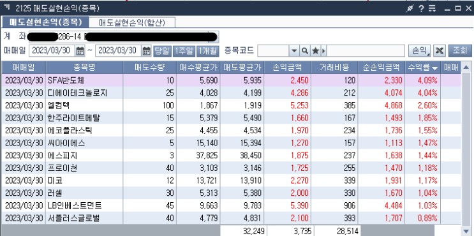Select the 씨아이에스 row

(x=231, y=143)
